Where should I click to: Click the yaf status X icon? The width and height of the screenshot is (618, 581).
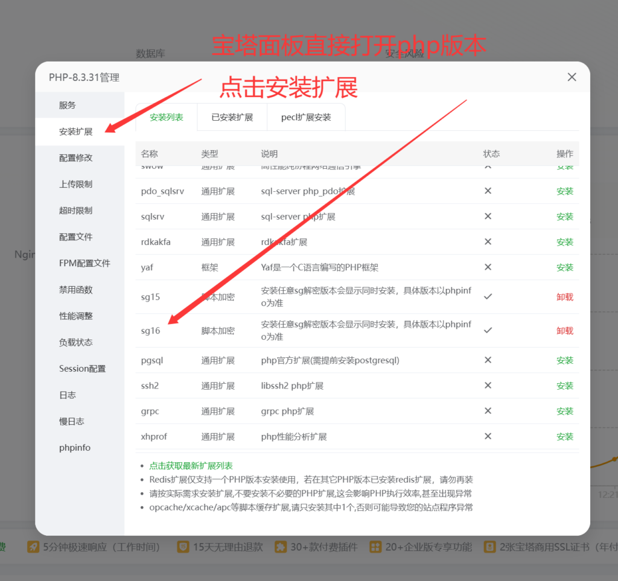[x=488, y=267]
